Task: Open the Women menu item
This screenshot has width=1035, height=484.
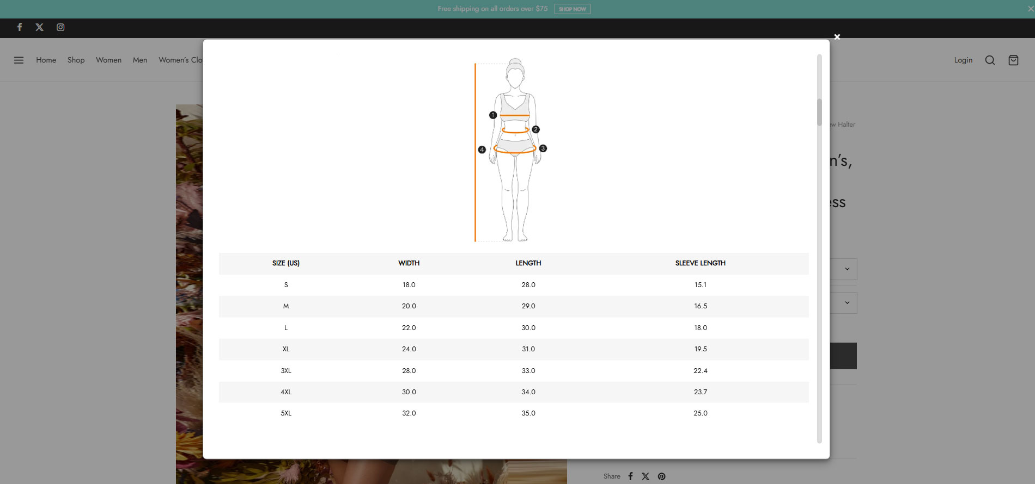Action: point(109,60)
